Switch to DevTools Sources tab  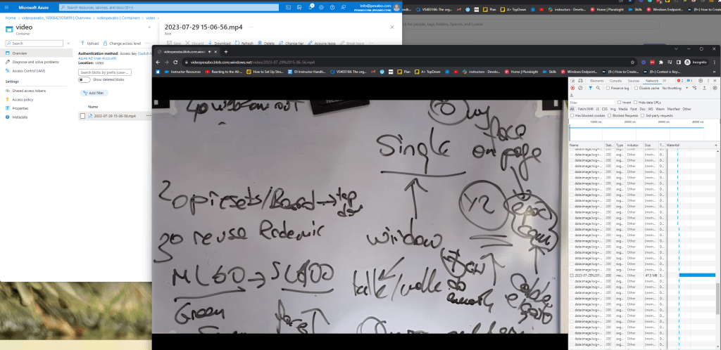point(634,81)
